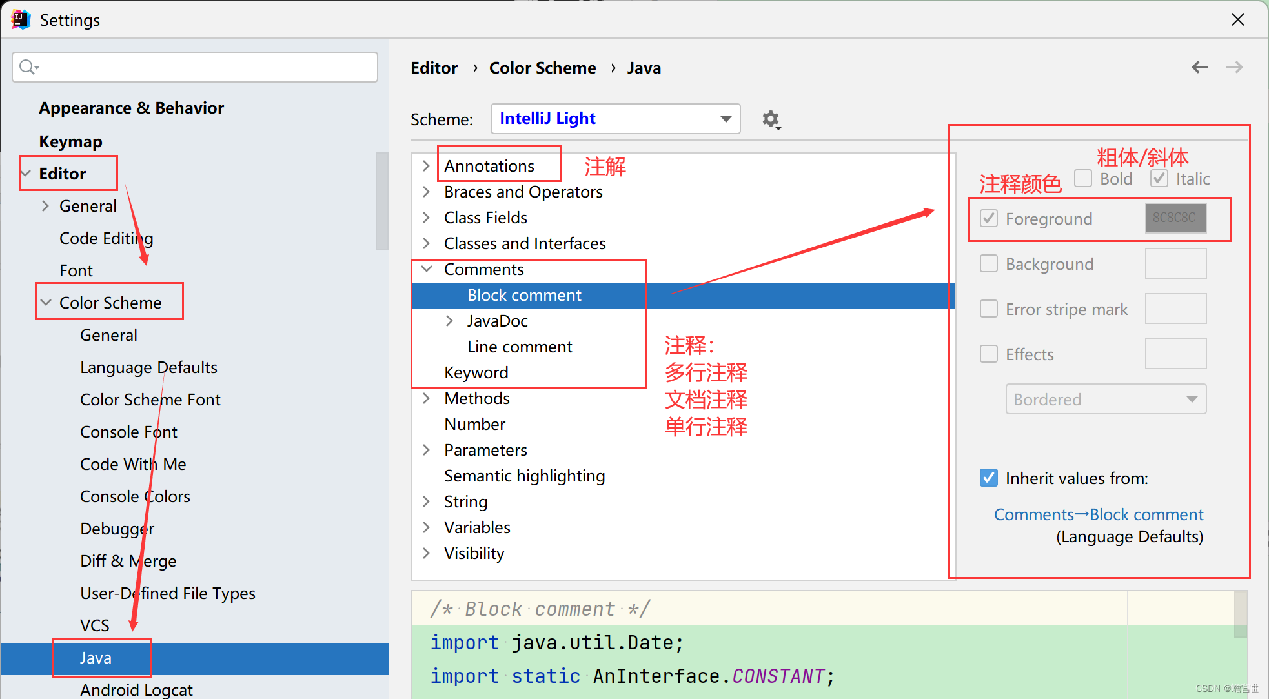
Task: Open Code Editing settings
Action: pyautogui.click(x=107, y=238)
